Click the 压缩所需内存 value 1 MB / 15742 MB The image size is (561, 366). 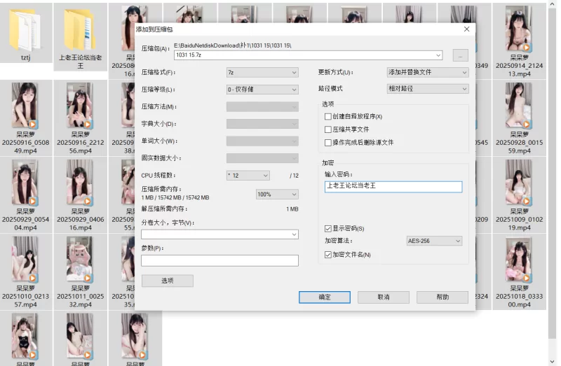coord(175,197)
